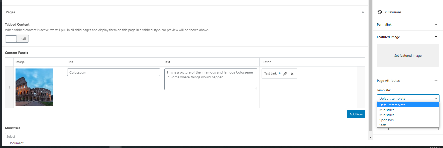Collapse the Page Attributes section
This screenshot has height=148, width=443.
tap(436, 81)
